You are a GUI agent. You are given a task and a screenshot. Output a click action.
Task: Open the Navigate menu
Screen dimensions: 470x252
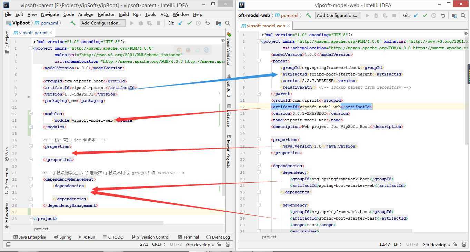[x=50, y=14]
